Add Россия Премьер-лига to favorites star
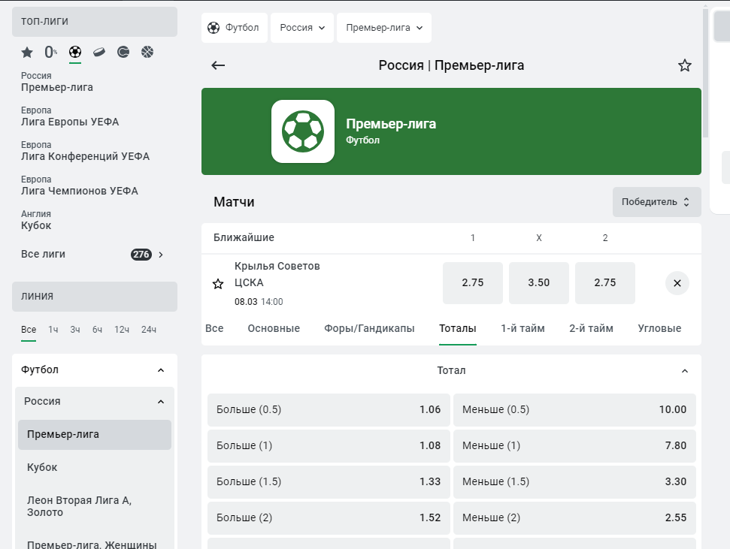This screenshot has height=549, width=730. pyautogui.click(x=684, y=65)
